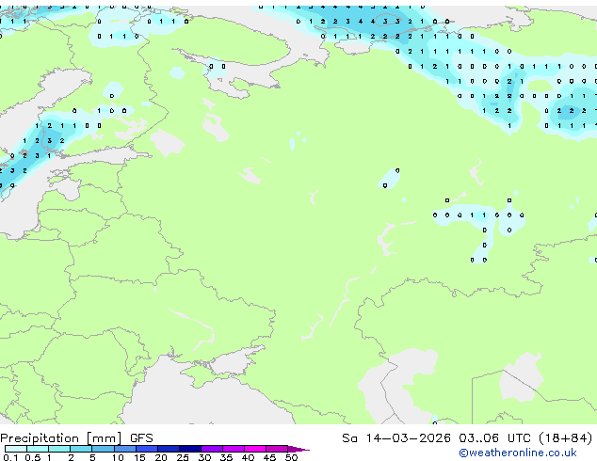Viewport: 597px width, 461px height.
Task: Click the 10–15 mm legend color segment
Action: click(x=125, y=449)
